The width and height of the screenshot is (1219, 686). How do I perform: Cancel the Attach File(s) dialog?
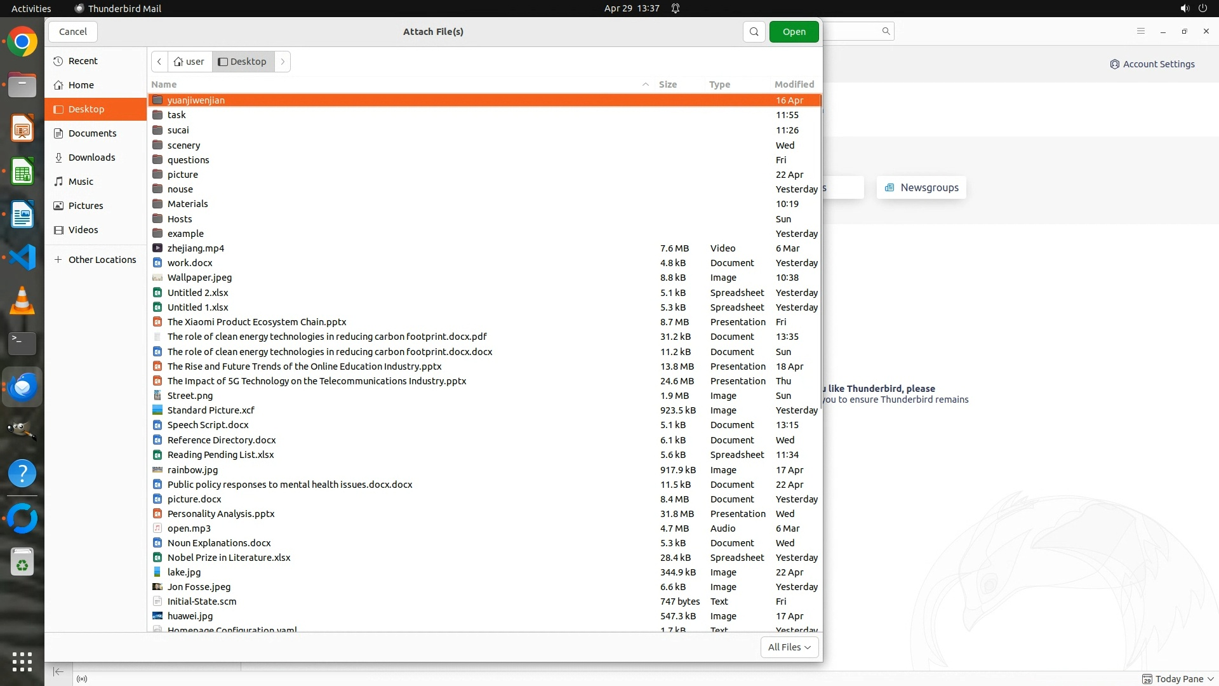pyautogui.click(x=73, y=32)
